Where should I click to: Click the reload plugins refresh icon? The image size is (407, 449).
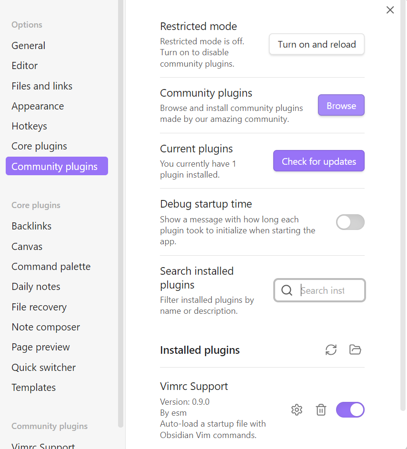tap(331, 350)
